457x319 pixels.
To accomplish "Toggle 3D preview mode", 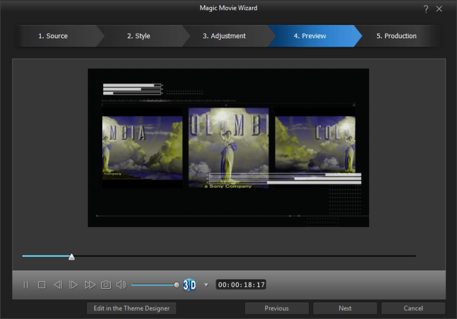I will [190, 285].
